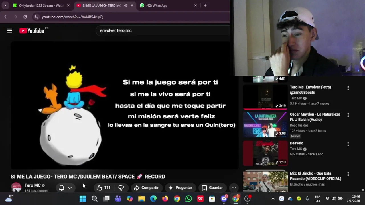Launch Firefox from the taskbar
Image resolution: width=365 pixels, height=205 pixels.
click(x=165, y=199)
